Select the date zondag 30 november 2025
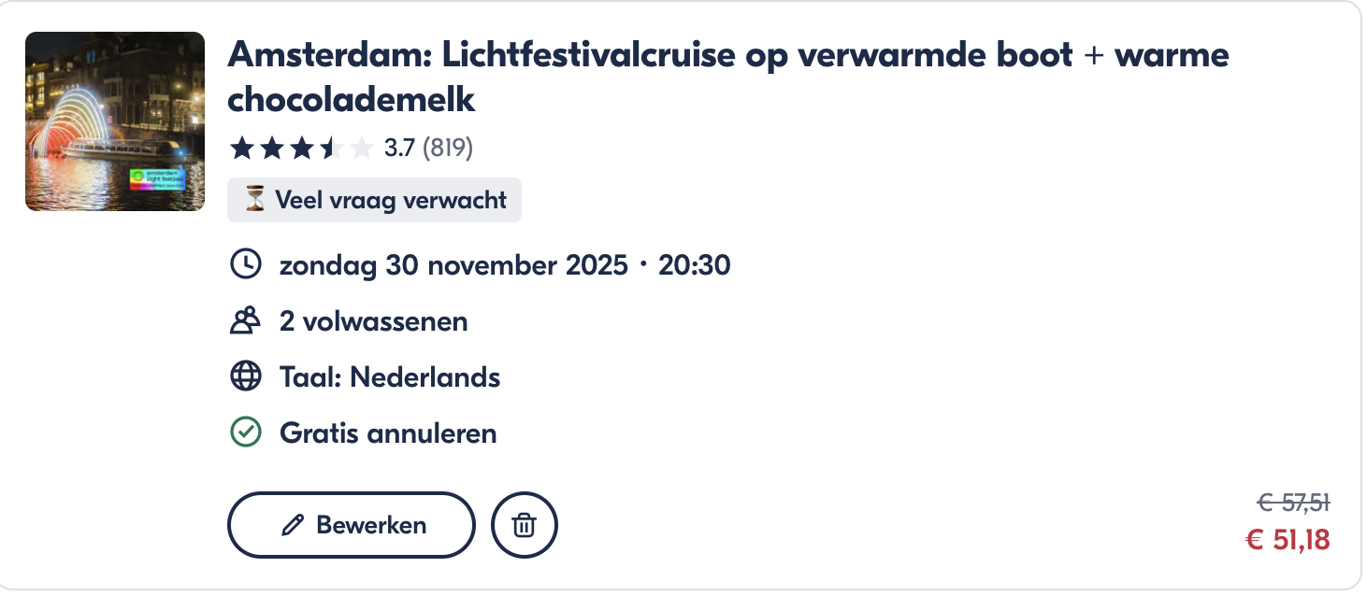 452,264
